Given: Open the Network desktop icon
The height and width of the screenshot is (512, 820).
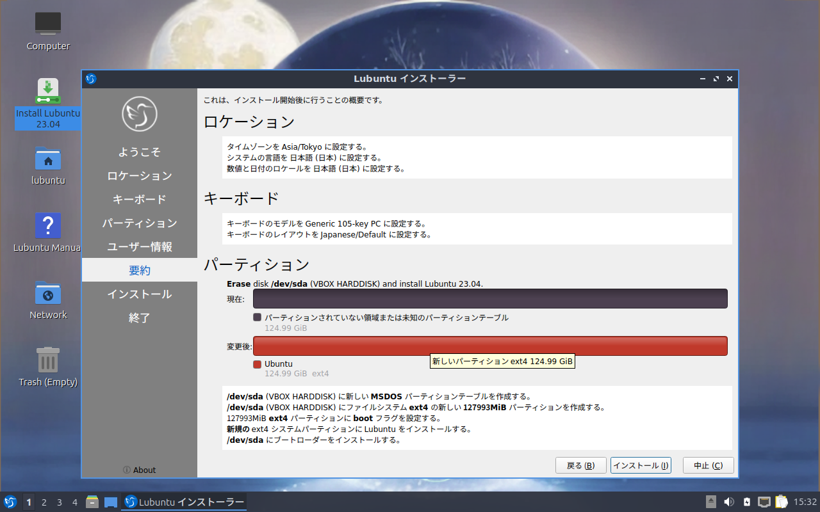Looking at the screenshot, I should coord(48,300).
